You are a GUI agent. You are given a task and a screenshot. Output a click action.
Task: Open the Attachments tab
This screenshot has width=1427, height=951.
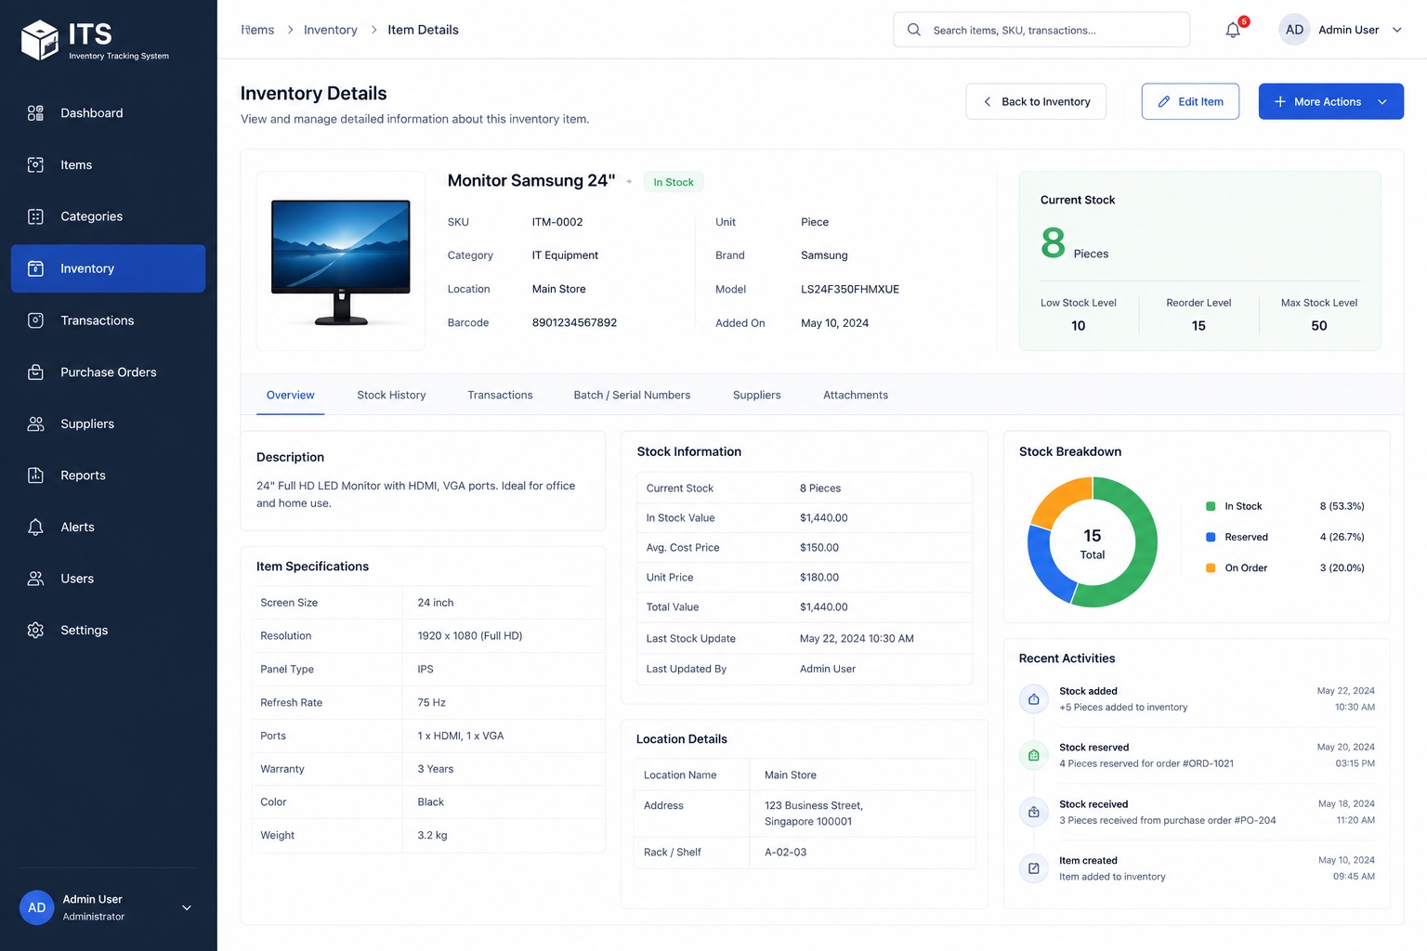(x=856, y=396)
